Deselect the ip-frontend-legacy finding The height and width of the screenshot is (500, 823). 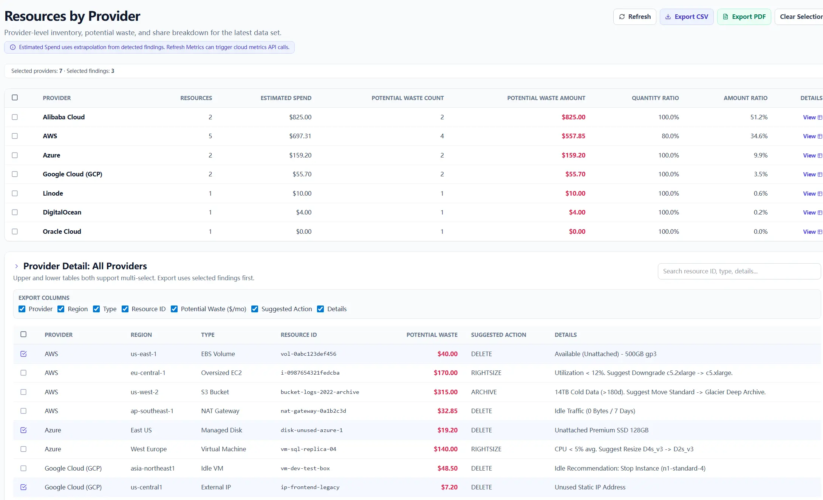click(23, 487)
